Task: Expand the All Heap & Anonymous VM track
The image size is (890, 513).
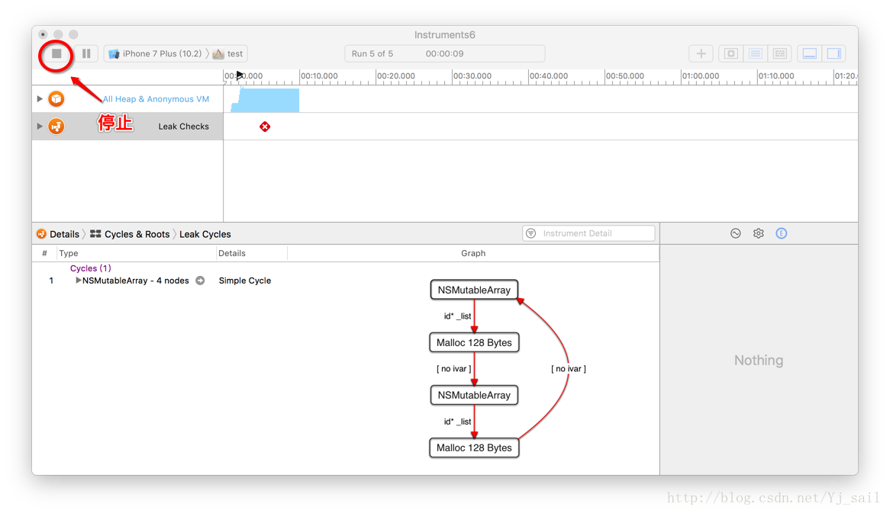Action: [x=40, y=98]
